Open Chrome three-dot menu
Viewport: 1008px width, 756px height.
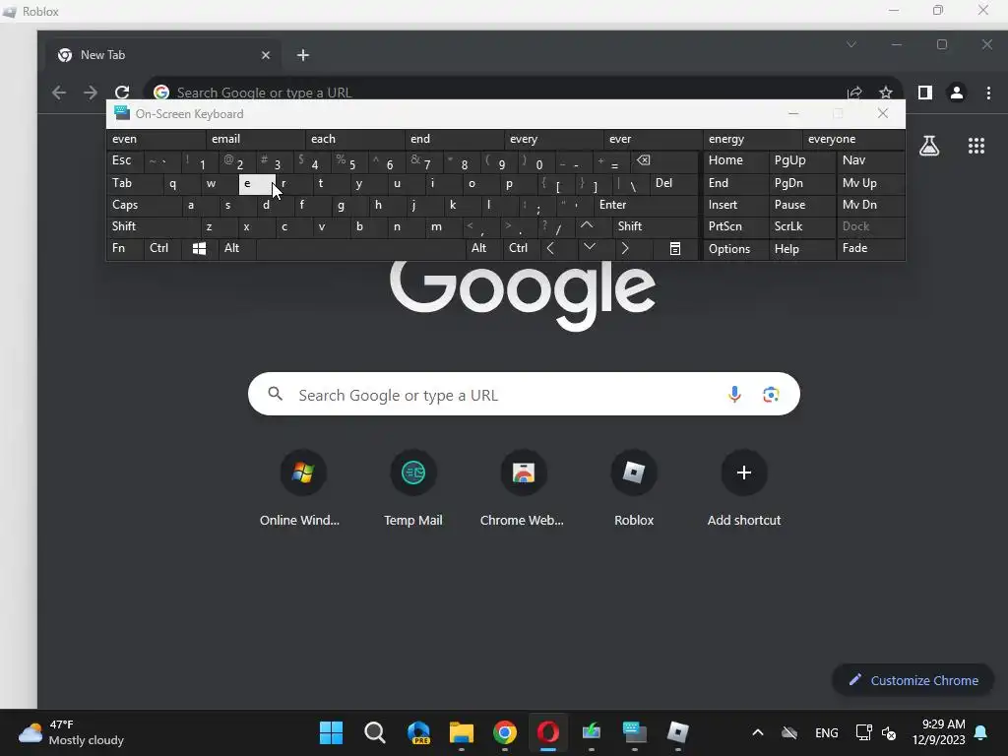coord(988,93)
